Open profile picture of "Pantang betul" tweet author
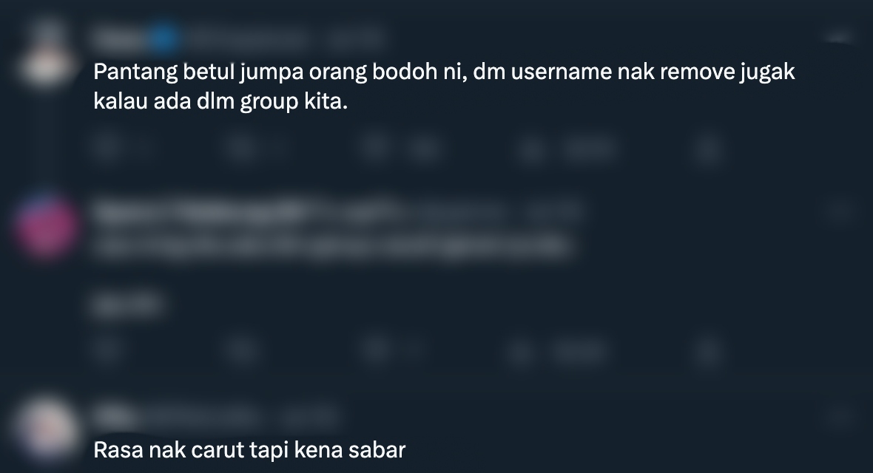 [x=46, y=55]
